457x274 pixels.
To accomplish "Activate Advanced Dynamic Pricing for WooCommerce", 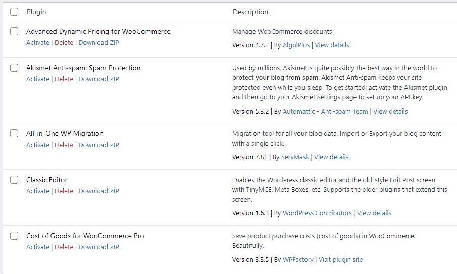I will tap(38, 43).
